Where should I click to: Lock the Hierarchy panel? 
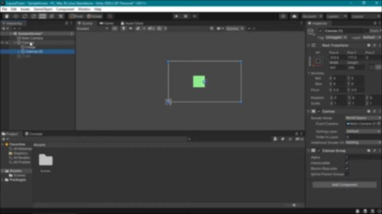point(66,23)
